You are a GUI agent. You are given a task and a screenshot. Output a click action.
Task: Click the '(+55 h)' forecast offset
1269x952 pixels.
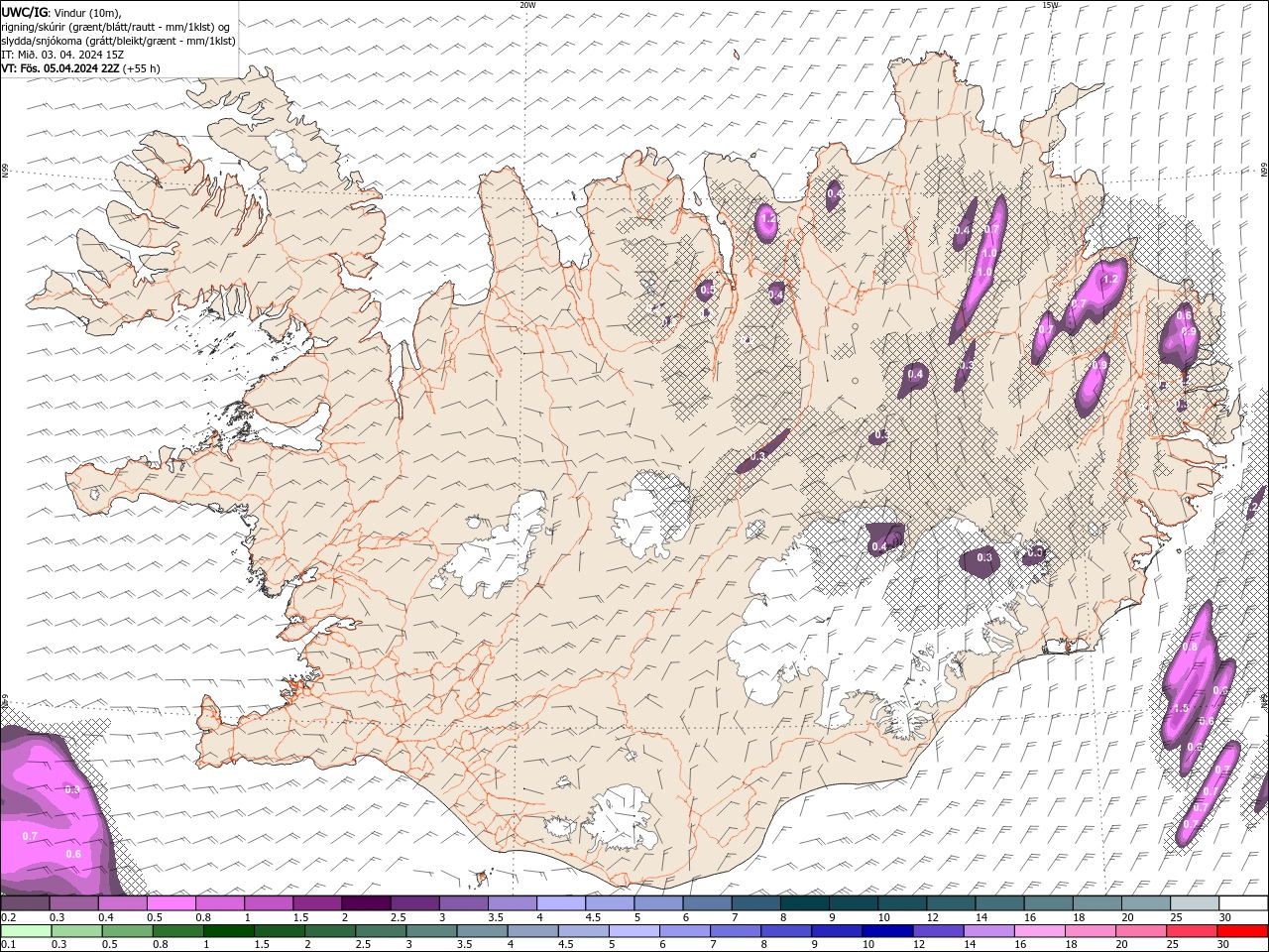tap(142, 68)
